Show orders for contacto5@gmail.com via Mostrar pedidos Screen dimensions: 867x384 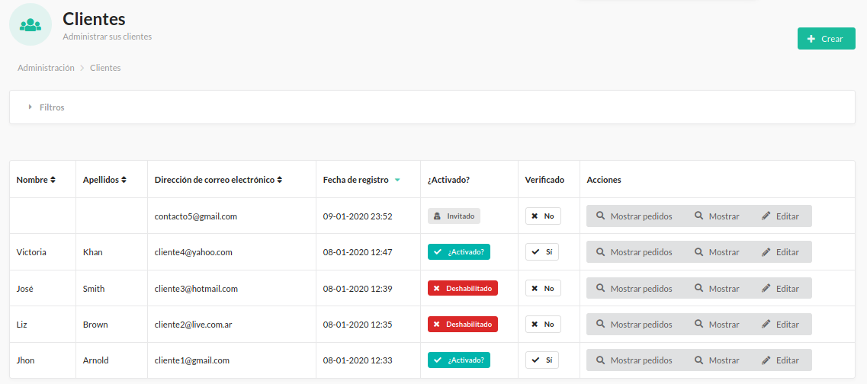click(x=634, y=216)
